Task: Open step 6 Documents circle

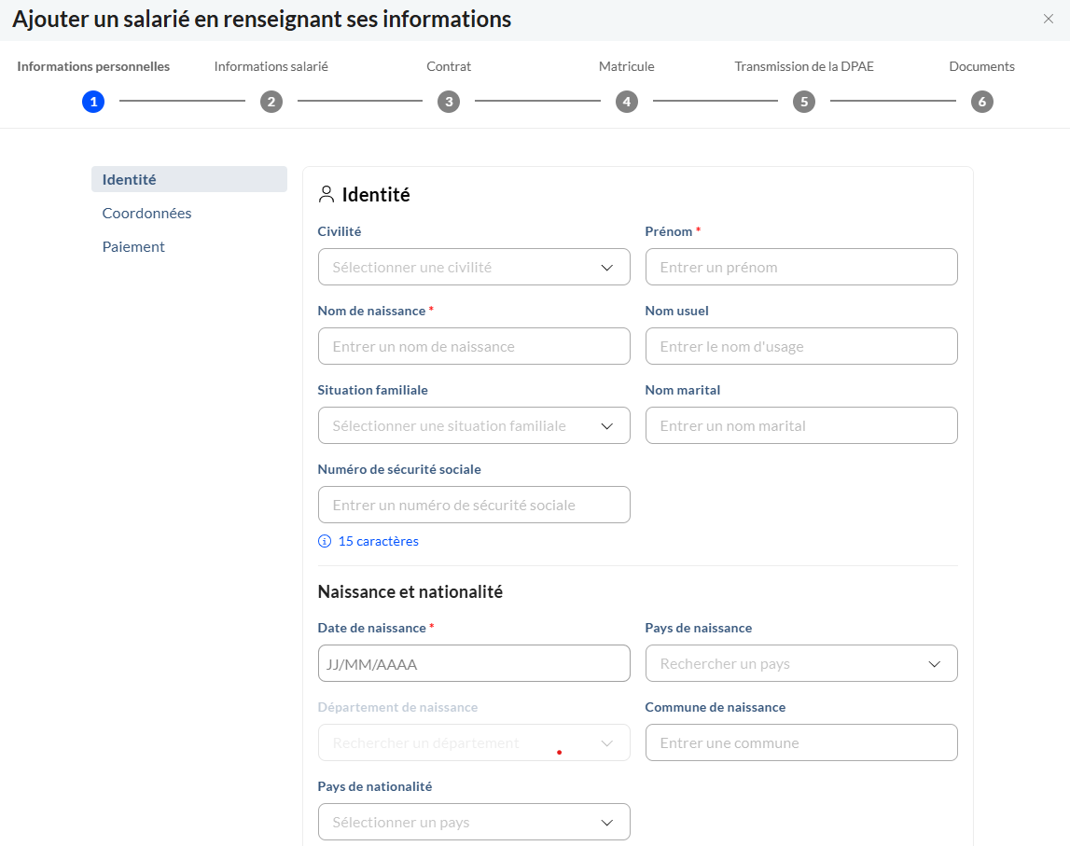Action: tap(981, 102)
